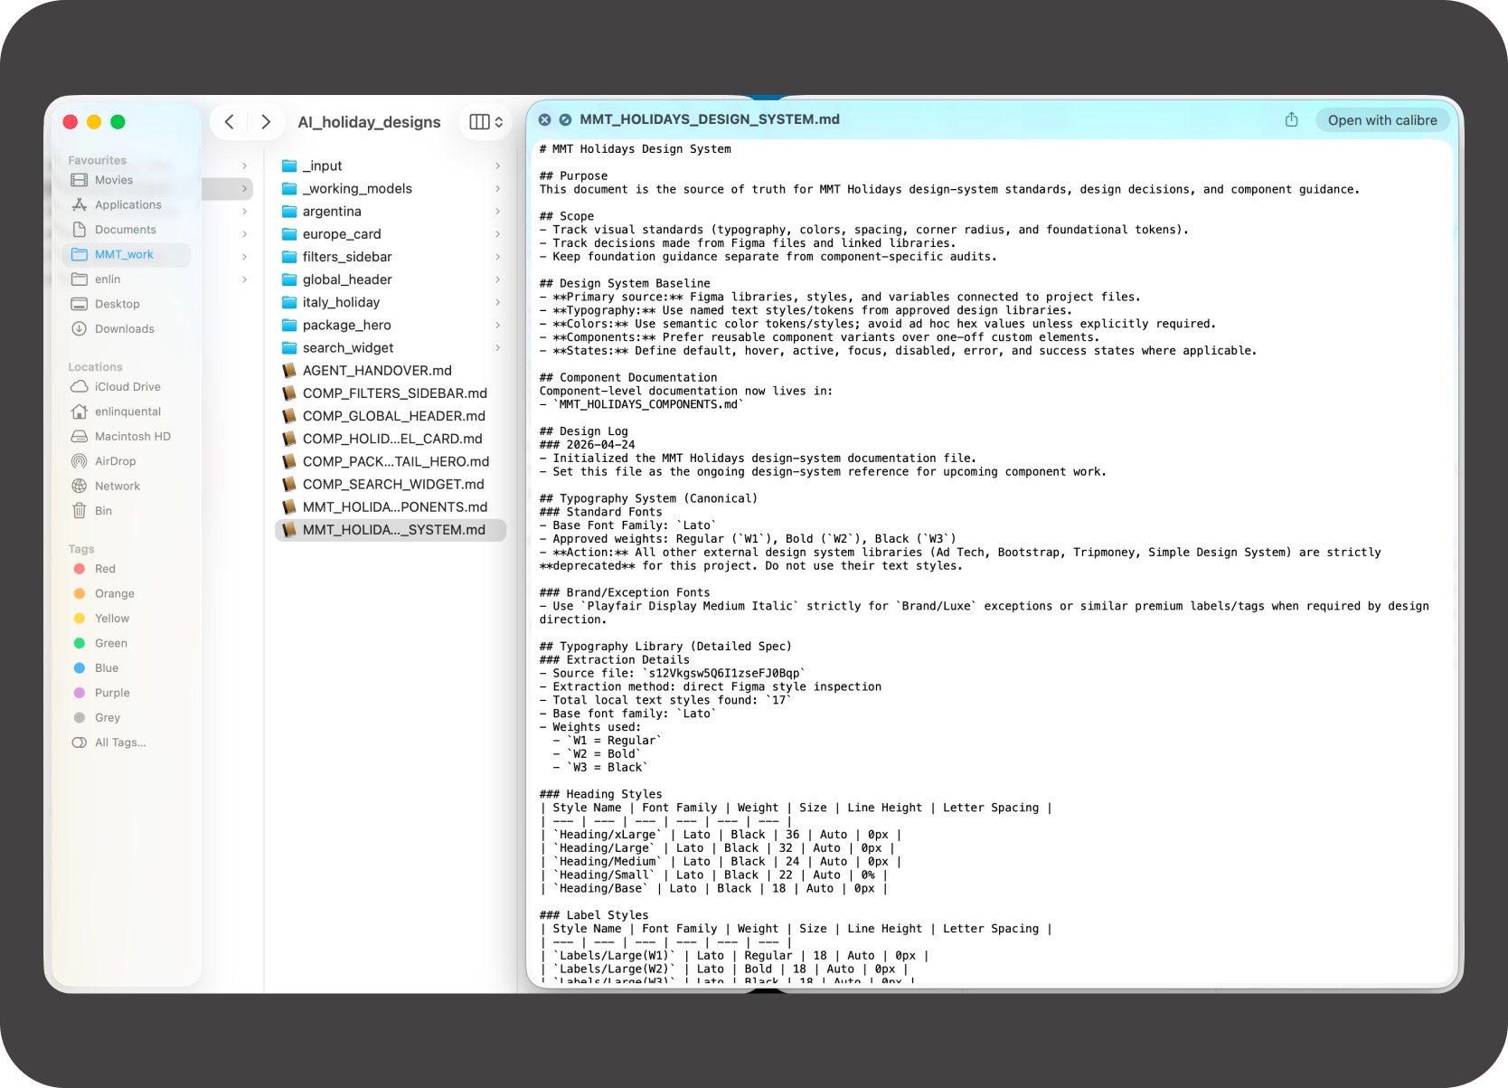Click Open with calibre button
Image resolution: width=1508 pixels, height=1088 pixels.
[x=1382, y=120]
